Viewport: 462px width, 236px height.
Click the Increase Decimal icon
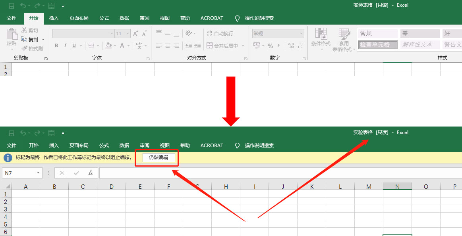290,45
